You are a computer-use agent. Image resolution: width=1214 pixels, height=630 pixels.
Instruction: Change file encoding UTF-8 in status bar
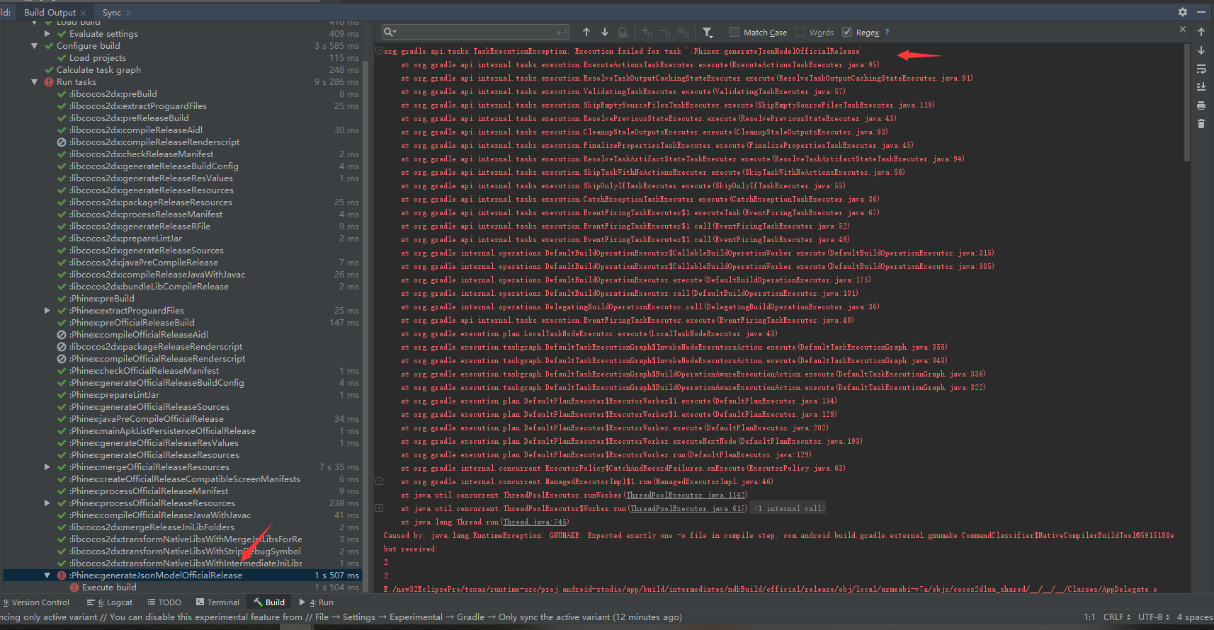pos(1154,617)
